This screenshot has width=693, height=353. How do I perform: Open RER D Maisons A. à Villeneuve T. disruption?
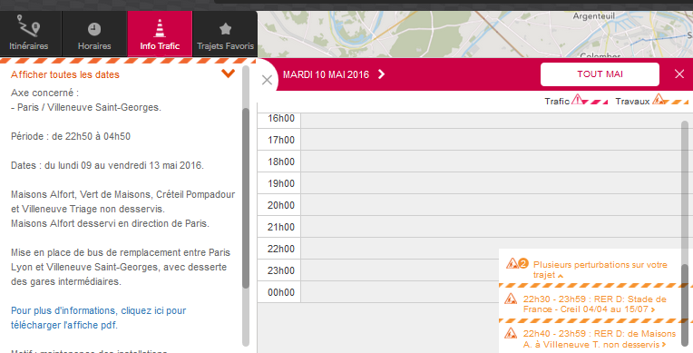[600, 338]
